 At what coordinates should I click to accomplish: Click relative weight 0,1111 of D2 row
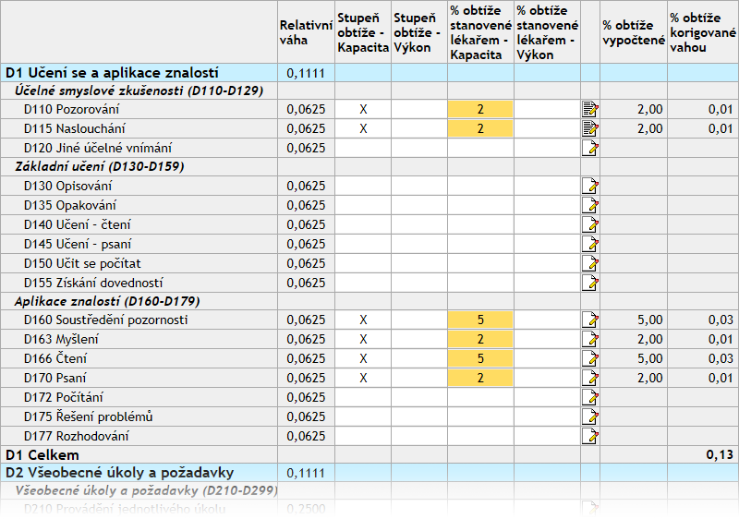tap(306, 473)
